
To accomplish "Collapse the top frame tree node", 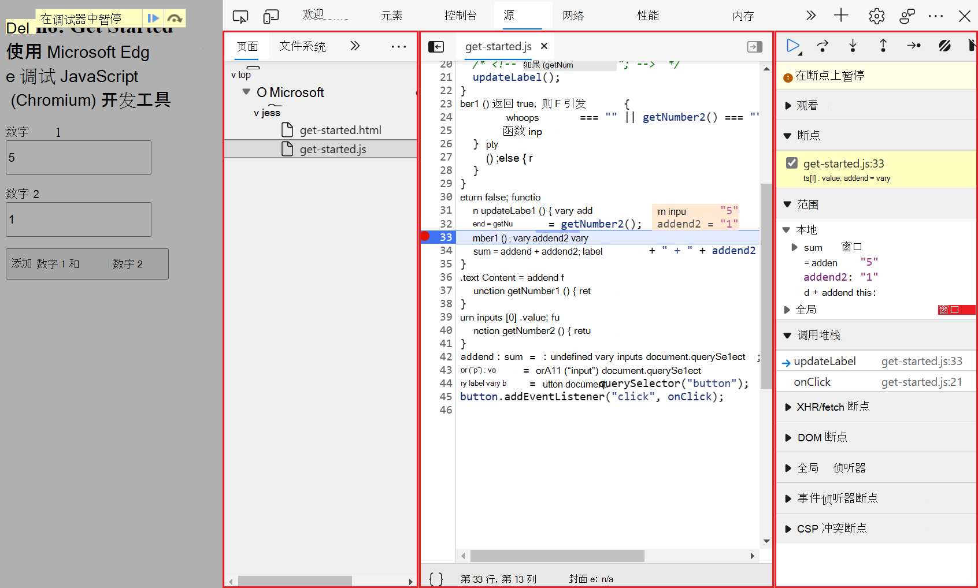I will point(234,75).
